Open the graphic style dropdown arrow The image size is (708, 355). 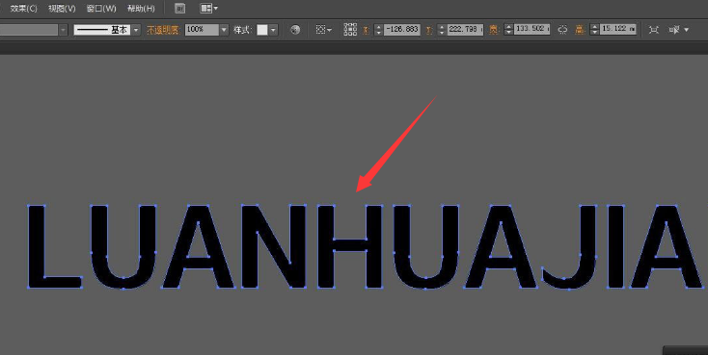coord(273,30)
